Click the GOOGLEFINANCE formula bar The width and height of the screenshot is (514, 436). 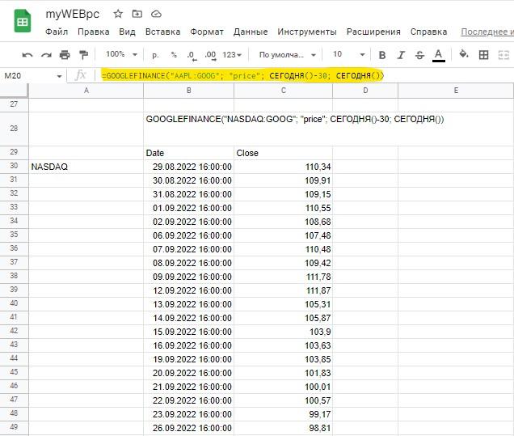pyautogui.click(x=242, y=76)
